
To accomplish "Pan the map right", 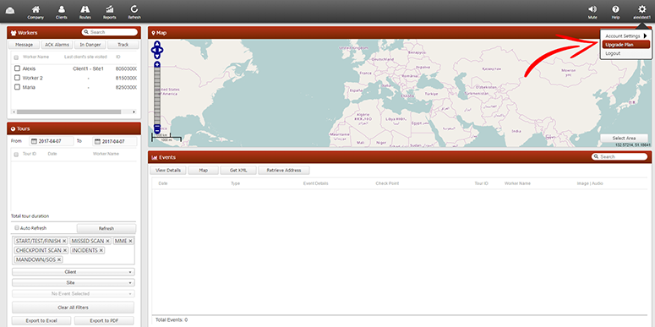I will coord(161,51).
